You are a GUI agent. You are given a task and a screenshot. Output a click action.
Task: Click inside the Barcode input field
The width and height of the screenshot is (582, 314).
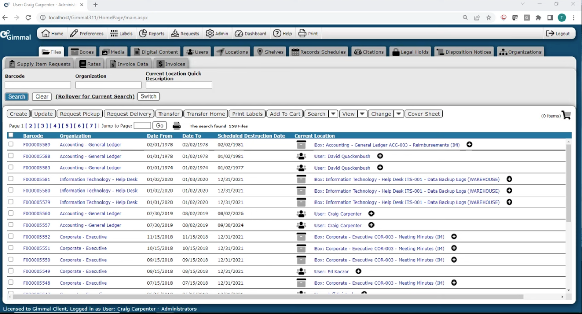pos(38,85)
